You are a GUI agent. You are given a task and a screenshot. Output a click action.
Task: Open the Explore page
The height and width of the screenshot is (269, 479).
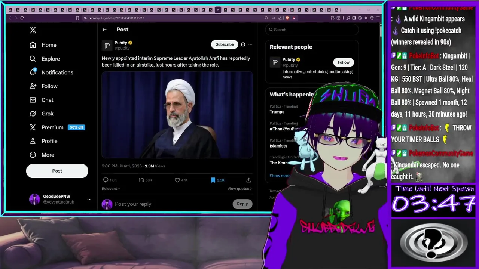[x=45, y=59]
